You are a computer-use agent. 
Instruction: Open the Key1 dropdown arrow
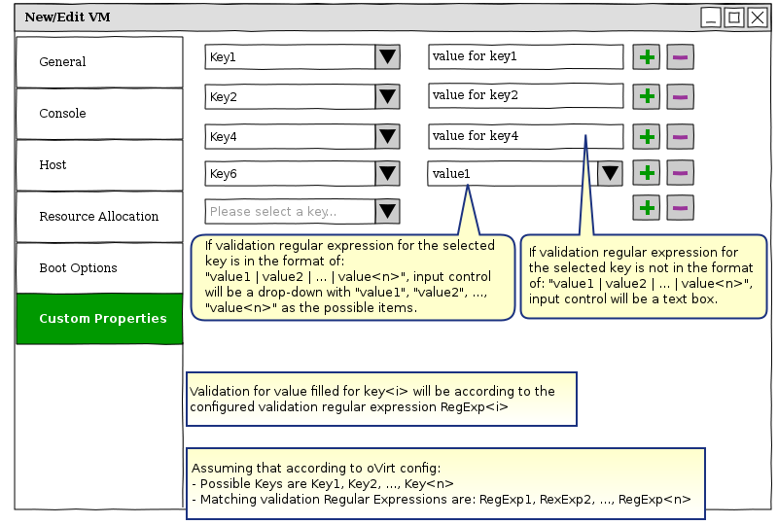[387, 57]
